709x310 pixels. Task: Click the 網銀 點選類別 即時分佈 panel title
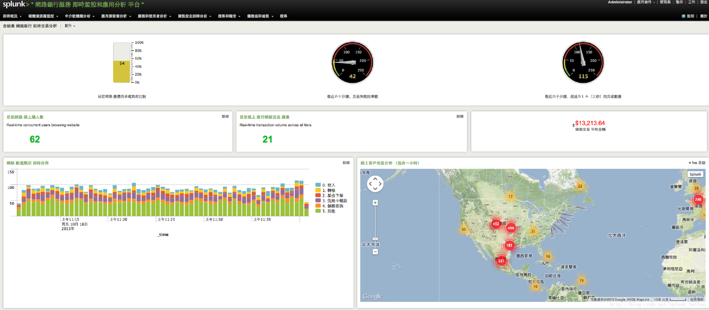[28, 163]
